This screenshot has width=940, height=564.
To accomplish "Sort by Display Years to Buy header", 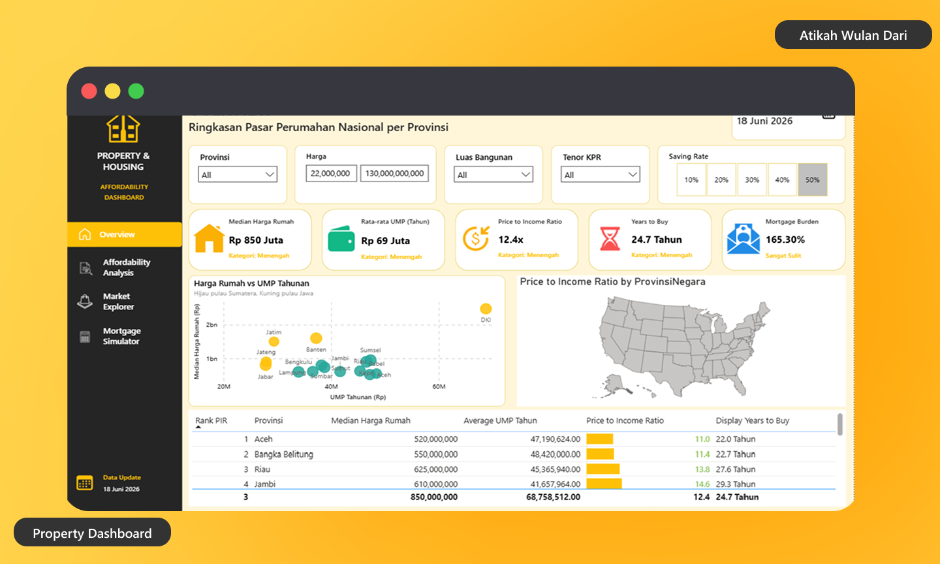I will coord(752,420).
